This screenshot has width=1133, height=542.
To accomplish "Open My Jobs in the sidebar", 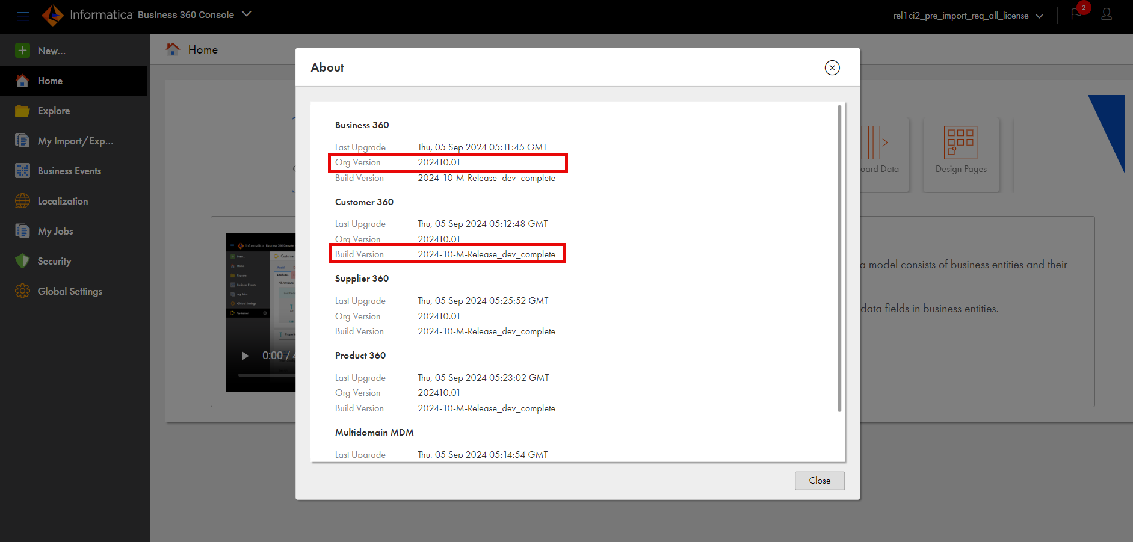I will (73, 231).
